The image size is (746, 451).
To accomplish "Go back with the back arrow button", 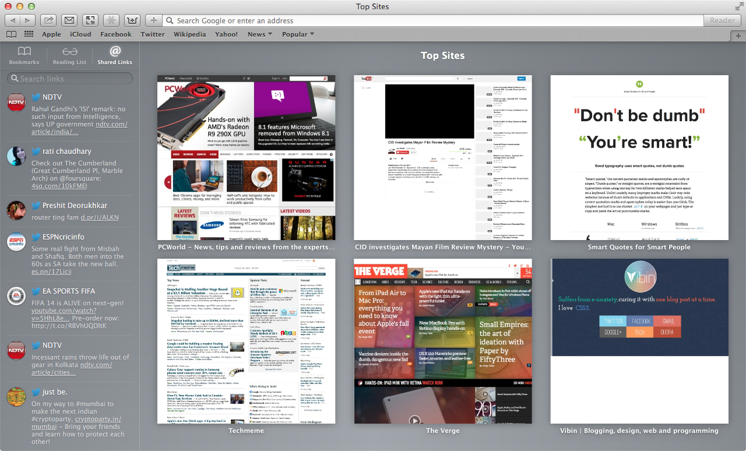I will 12,20.
